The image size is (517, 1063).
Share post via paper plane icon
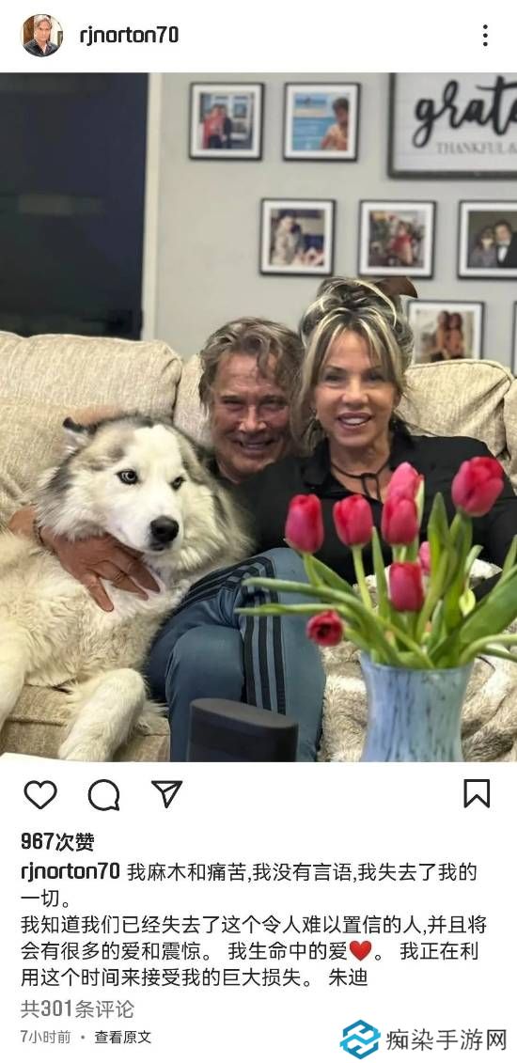(166, 794)
